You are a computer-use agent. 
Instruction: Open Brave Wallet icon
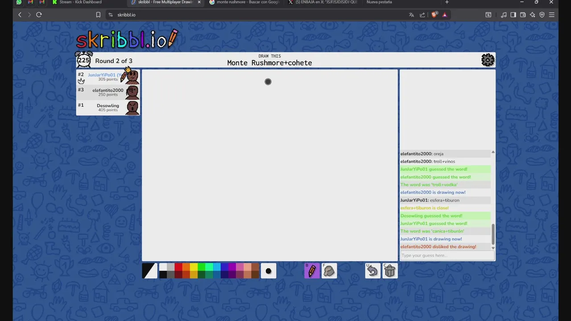tap(523, 15)
